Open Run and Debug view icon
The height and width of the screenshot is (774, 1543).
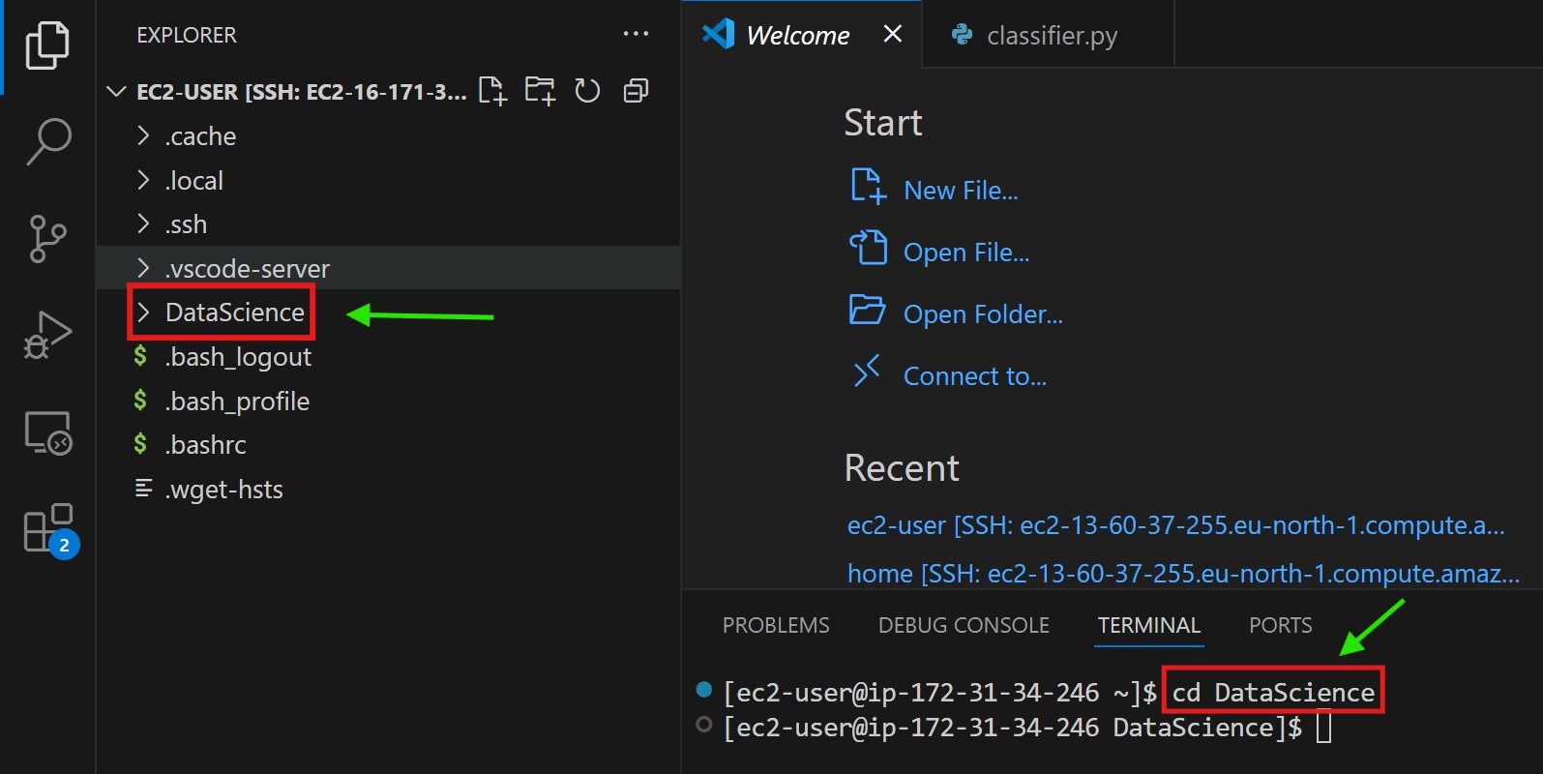47,335
